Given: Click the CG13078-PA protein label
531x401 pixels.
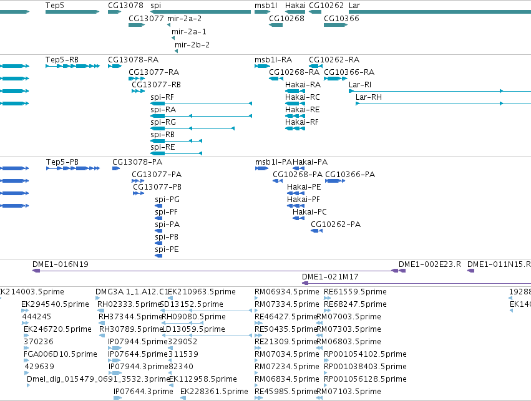Looking at the screenshot, I should pyautogui.click(x=137, y=162).
